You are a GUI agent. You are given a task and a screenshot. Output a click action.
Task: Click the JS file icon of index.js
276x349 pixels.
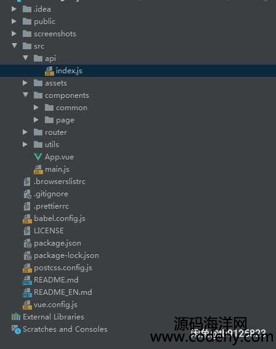[x=49, y=71]
